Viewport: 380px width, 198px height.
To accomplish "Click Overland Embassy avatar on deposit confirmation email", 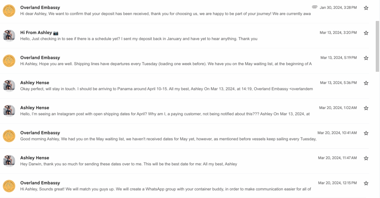I will [9, 11].
